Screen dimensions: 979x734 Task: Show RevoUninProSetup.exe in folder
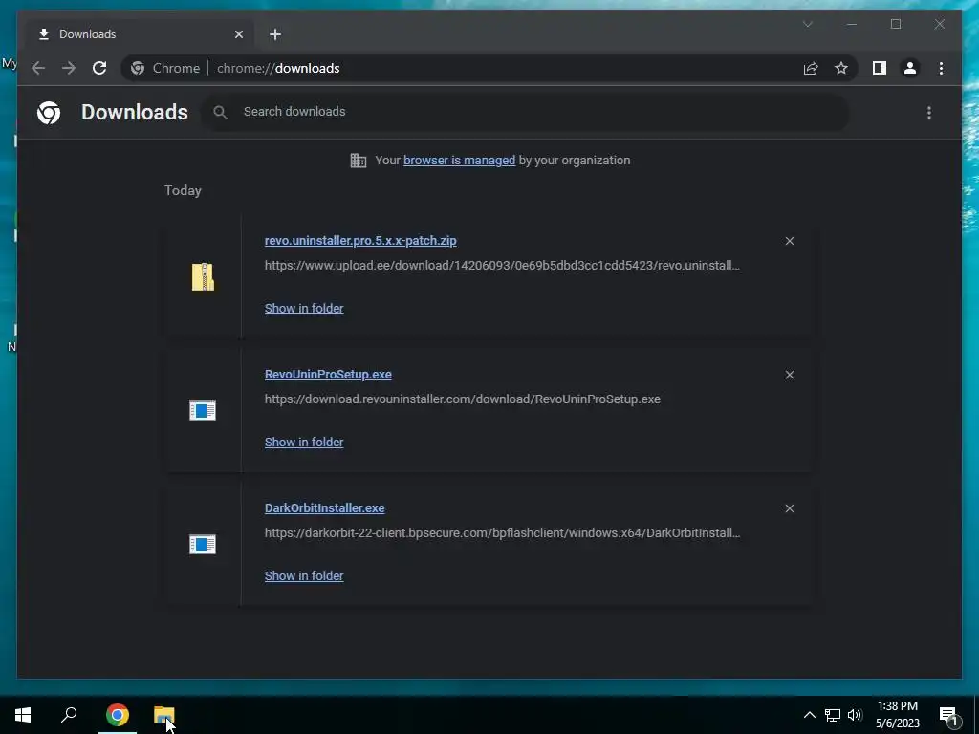pyautogui.click(x=304, y=442)
